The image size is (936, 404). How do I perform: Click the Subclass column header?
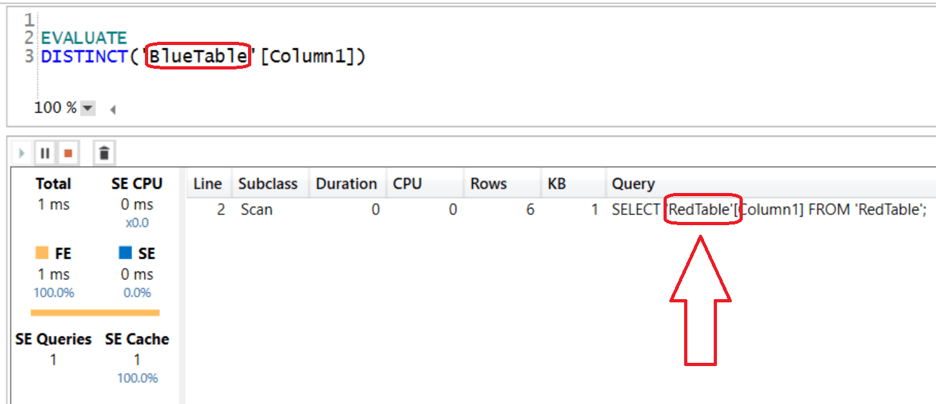pos(269,183)
